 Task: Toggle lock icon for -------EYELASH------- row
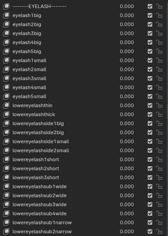tap(159, 6)
